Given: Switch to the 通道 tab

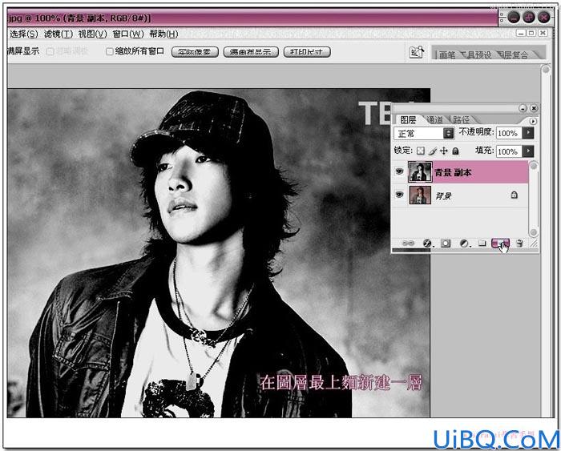Looking at the screenshot, I should pos(435,119).
